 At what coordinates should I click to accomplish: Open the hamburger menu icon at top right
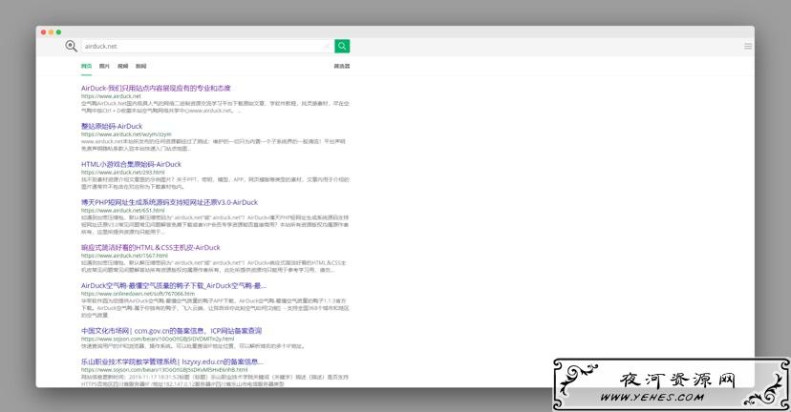pyautogui.click(x=748, y=46)
